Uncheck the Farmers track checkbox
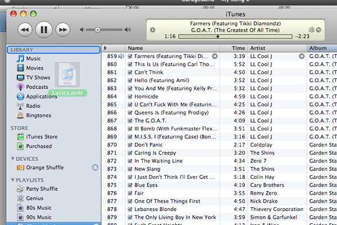This screenshot has height=225, width=337. point(130,56)
